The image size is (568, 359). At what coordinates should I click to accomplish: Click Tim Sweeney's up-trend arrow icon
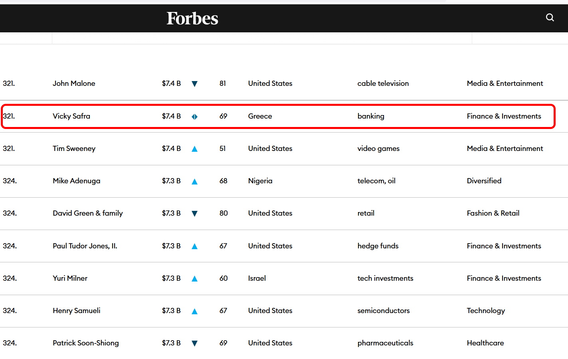pos(194,149)
